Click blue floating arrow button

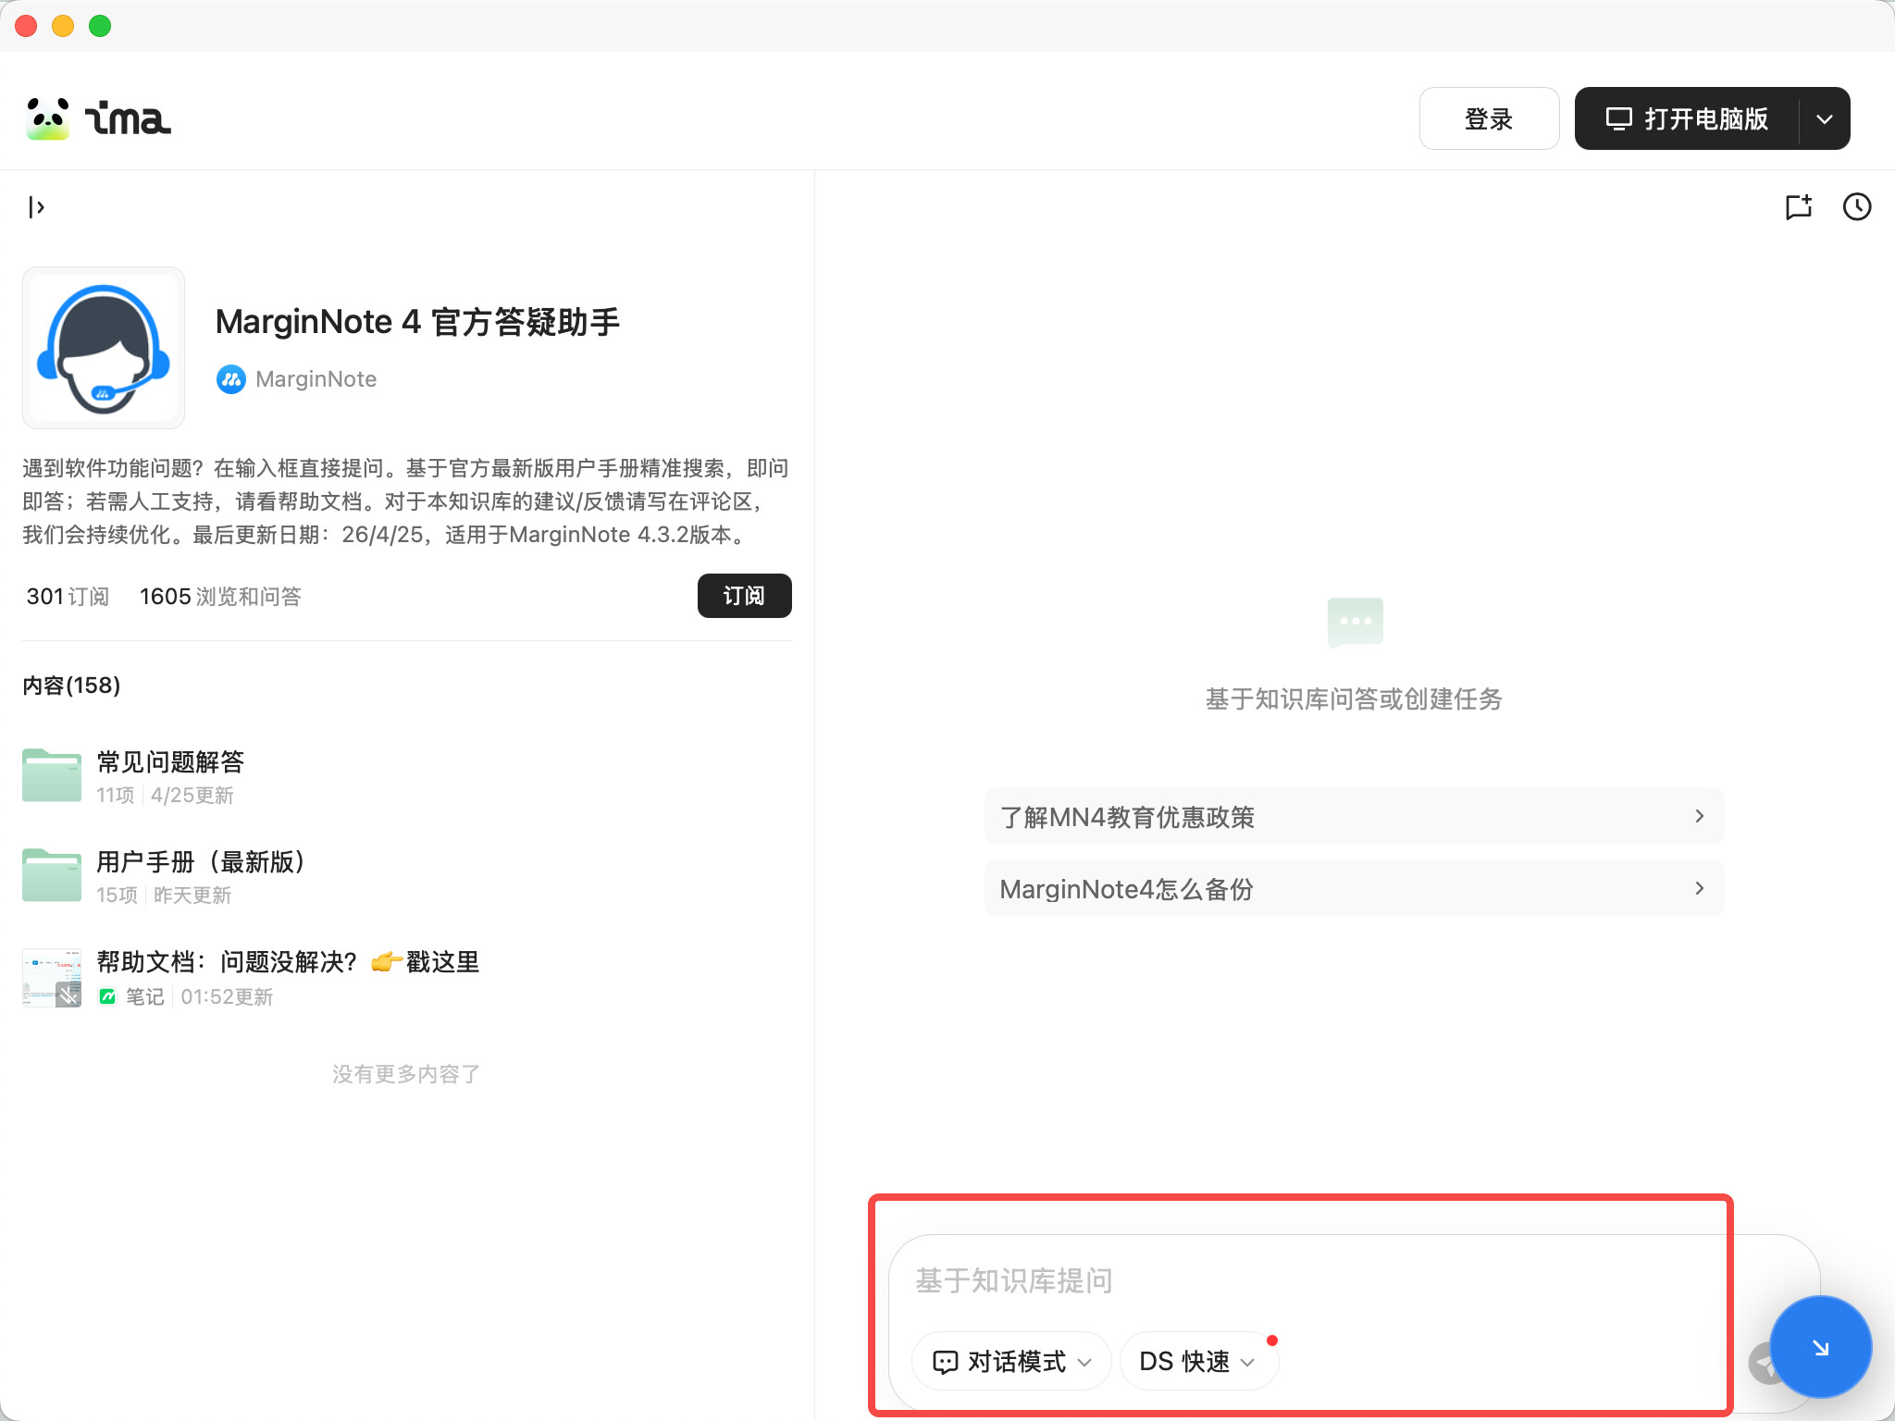coord(1819,1347)
